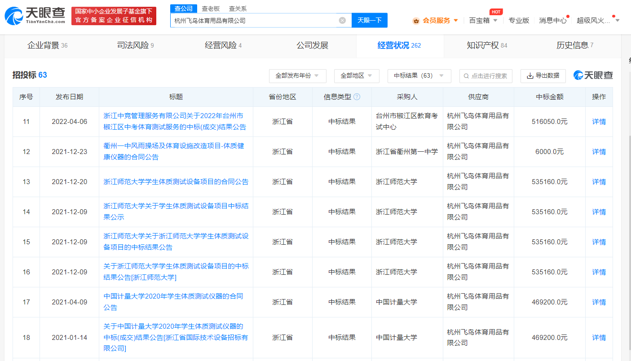
Task: Clear the search box with the X icon
Action: tap(342, 20)
